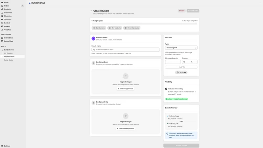
Task: Click Select buy products button
Action: tap(126, 88)
